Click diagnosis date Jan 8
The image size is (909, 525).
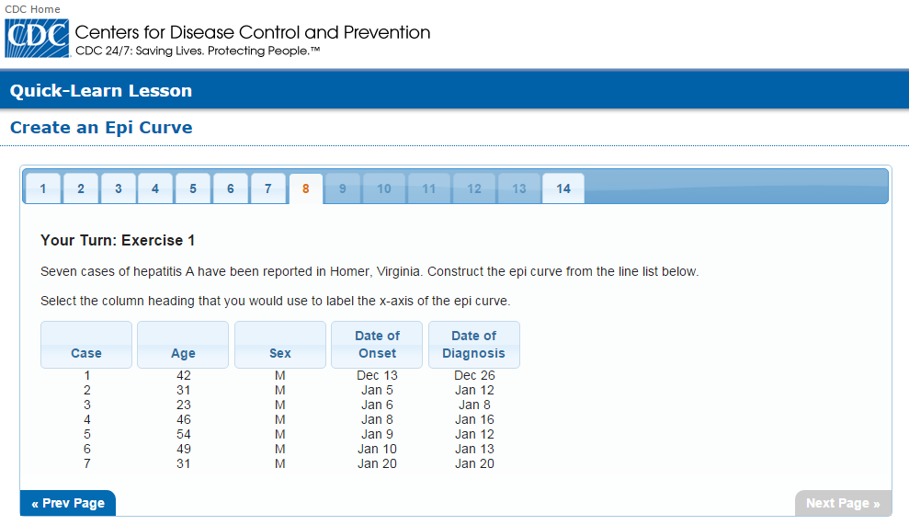click(474, 405)
